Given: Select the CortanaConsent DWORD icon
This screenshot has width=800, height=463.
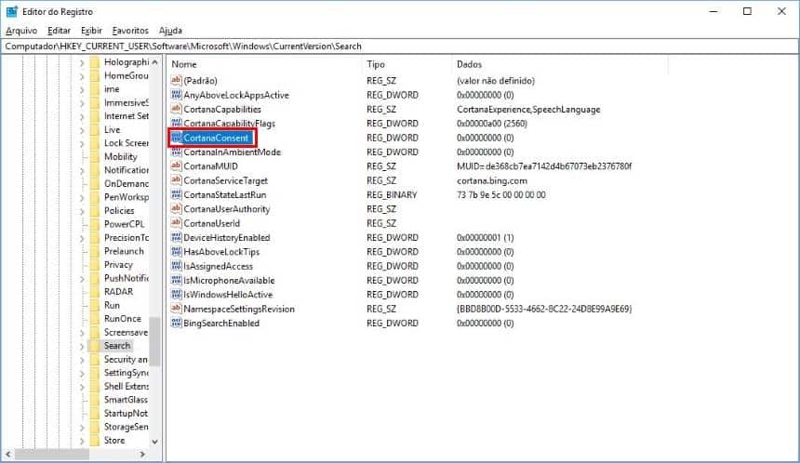Looking at the screenshot, I should (176, 138).
